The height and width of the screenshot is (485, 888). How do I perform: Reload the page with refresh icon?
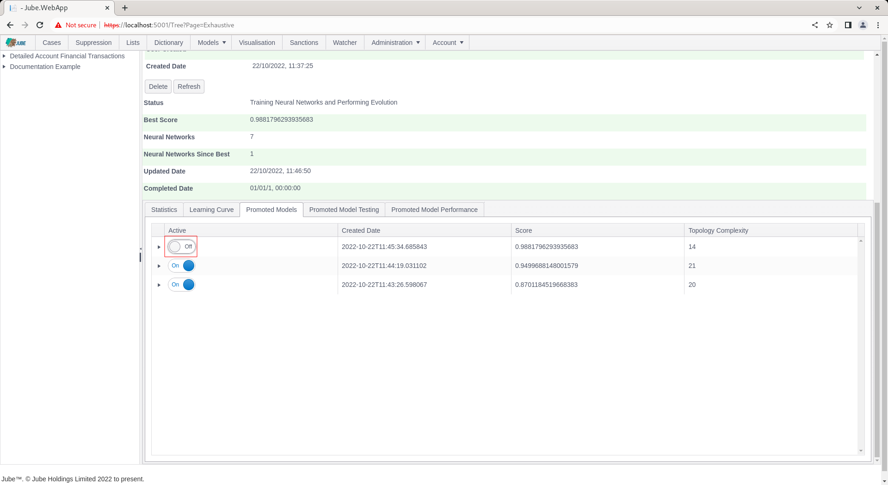pyautogui.click(x=40, y=25)
